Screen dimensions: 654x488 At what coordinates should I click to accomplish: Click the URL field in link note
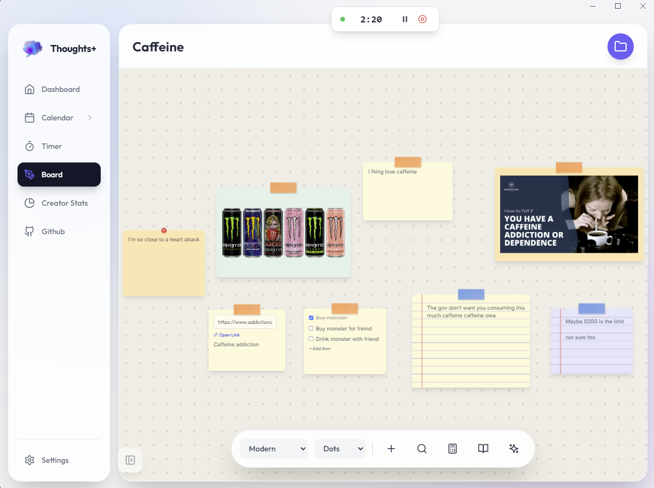[245, 322]
